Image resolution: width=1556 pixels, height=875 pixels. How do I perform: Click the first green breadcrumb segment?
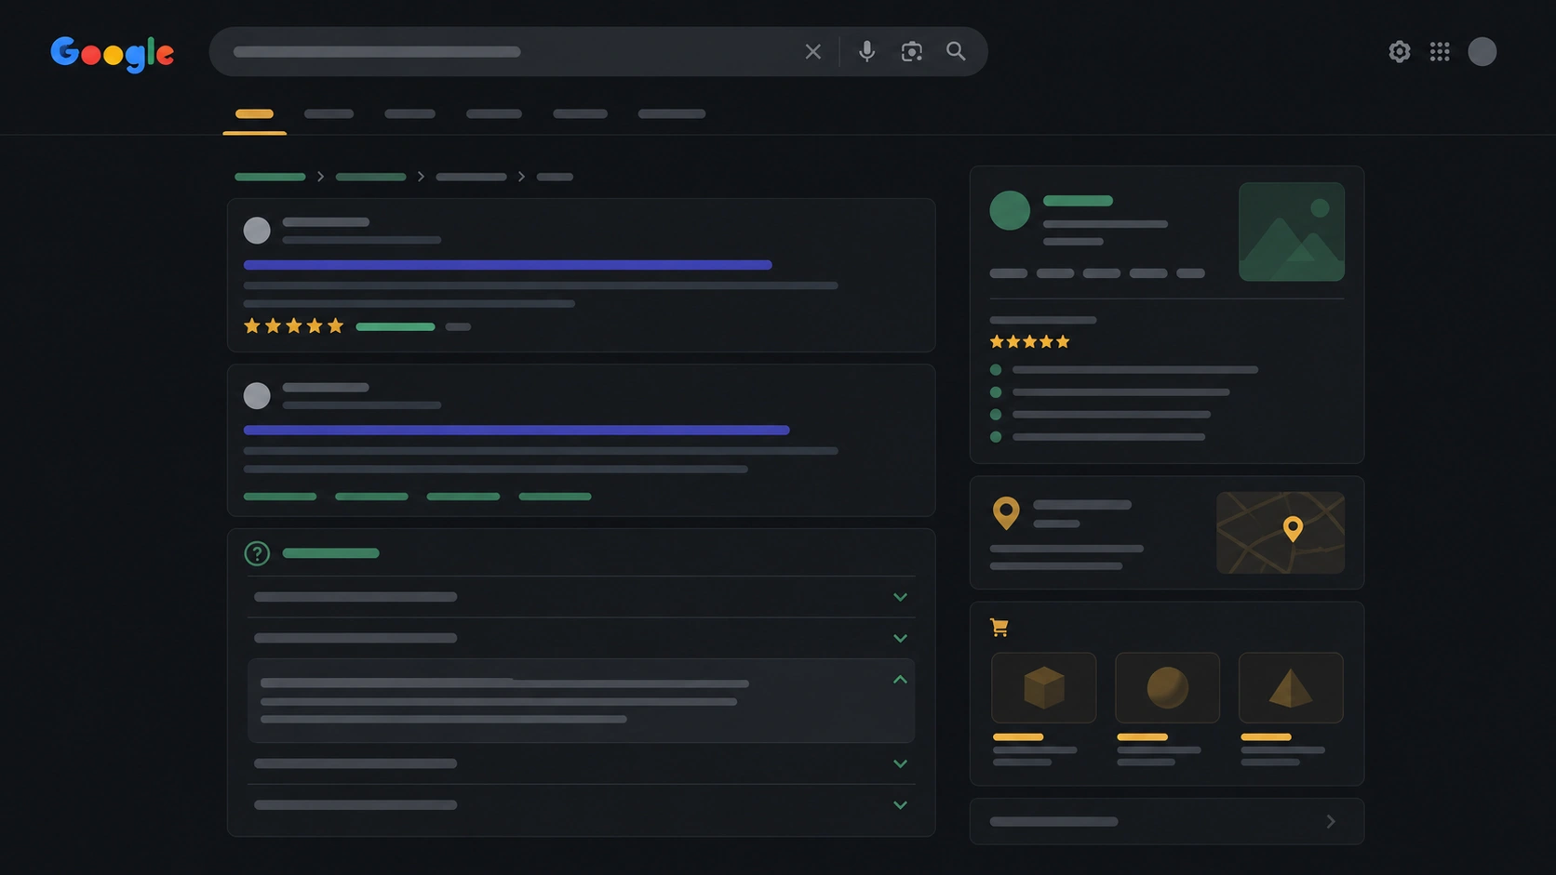coord(270,177)
